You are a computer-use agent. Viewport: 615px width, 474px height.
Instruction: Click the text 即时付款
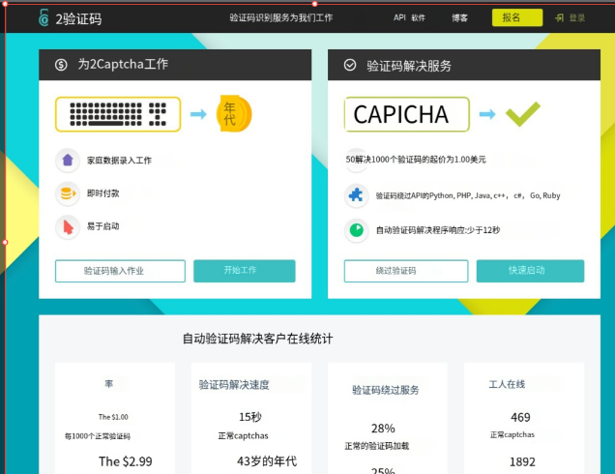coord(103,193)
